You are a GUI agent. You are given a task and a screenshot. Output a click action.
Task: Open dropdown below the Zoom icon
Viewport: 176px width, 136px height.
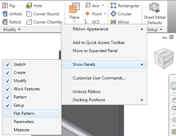[174, 114]
